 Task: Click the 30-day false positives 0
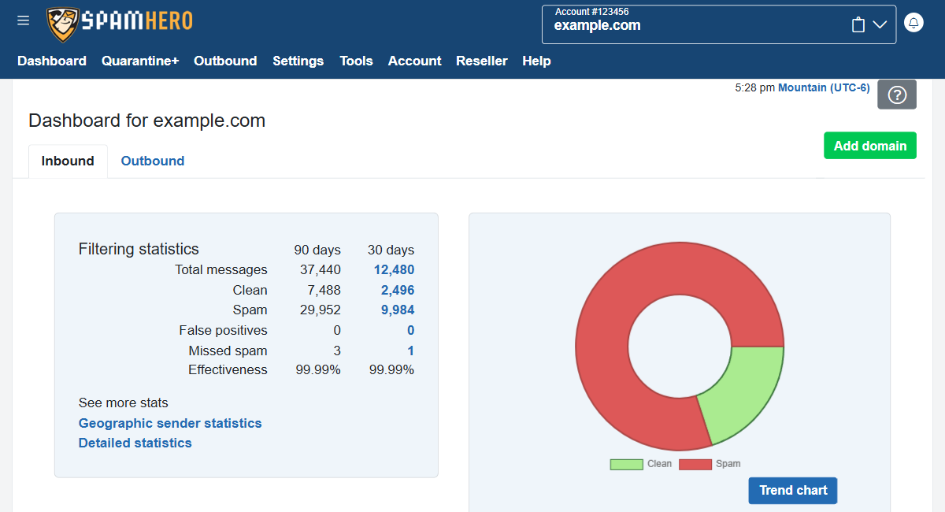click(410, 330)
